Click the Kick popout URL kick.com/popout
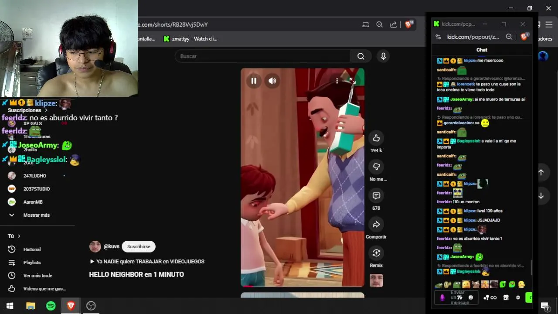This screenshot has height=314, width=558. click(x=473, y=37)
